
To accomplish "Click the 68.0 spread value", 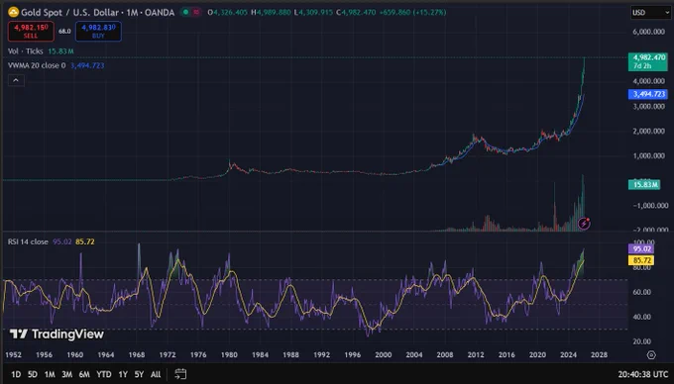I will coord(64,32).
